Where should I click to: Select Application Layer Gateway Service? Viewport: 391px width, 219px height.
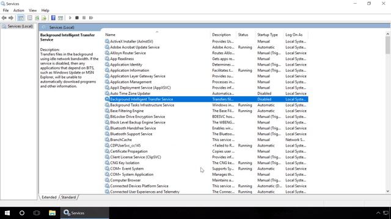coord(137,76)
